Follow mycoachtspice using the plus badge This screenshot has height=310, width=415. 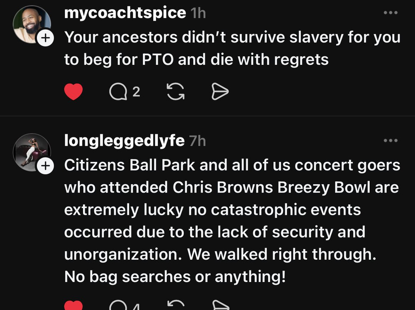(x=45, y=38)
